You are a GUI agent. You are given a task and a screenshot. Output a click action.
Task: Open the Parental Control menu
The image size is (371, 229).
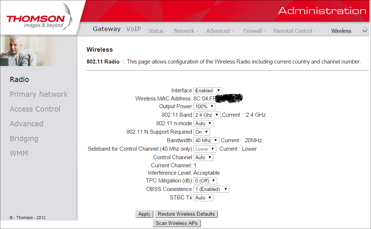[x=294, y=31]
